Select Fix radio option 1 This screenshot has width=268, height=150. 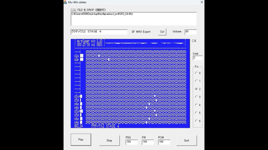(196, 81)
